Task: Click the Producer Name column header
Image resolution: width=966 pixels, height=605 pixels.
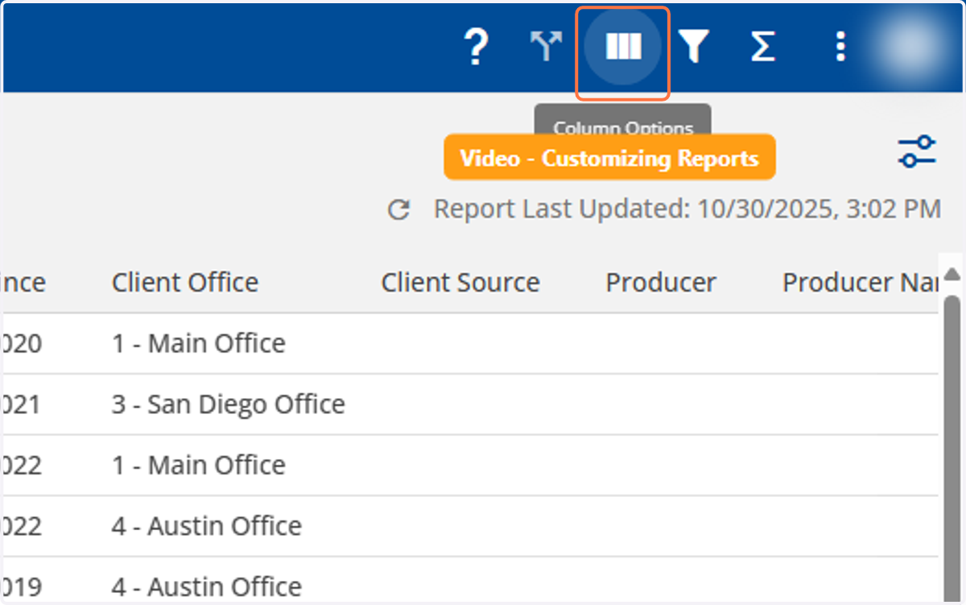Action: [x=860, y=282]
